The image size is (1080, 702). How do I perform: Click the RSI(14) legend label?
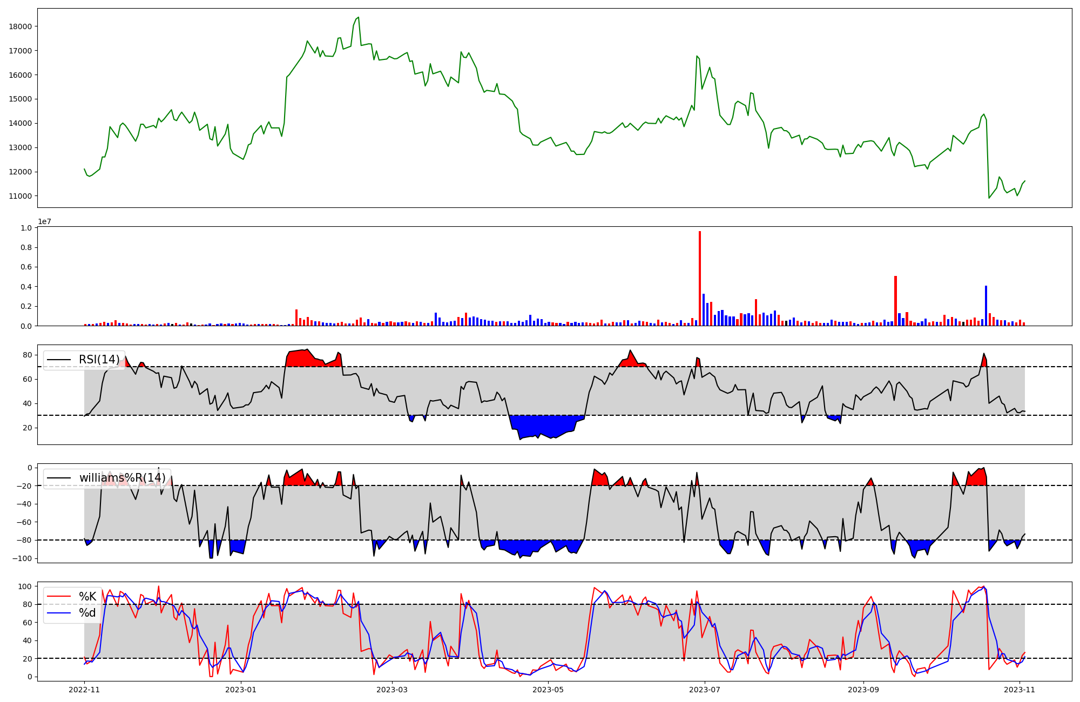pos(99,360)
